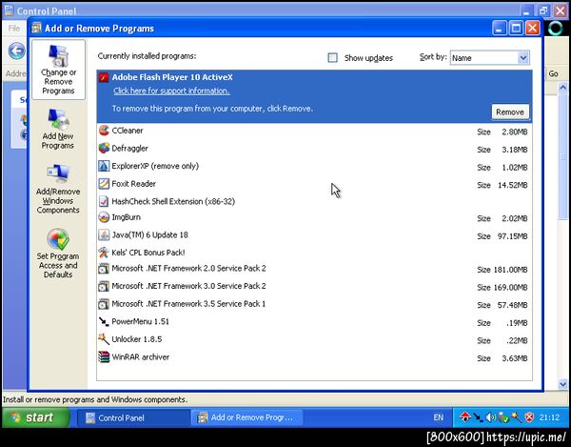
Task: Select Java(TM) 6 Update 18 entry
Action: pos(314,235)
